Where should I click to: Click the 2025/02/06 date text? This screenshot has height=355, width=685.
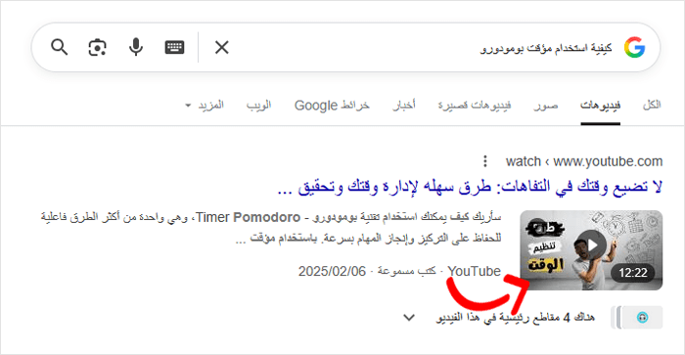(332, 271)
